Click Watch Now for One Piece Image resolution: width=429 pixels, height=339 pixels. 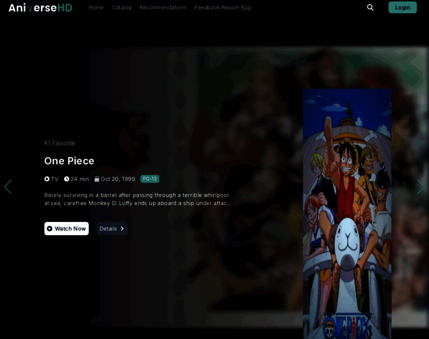67,229
